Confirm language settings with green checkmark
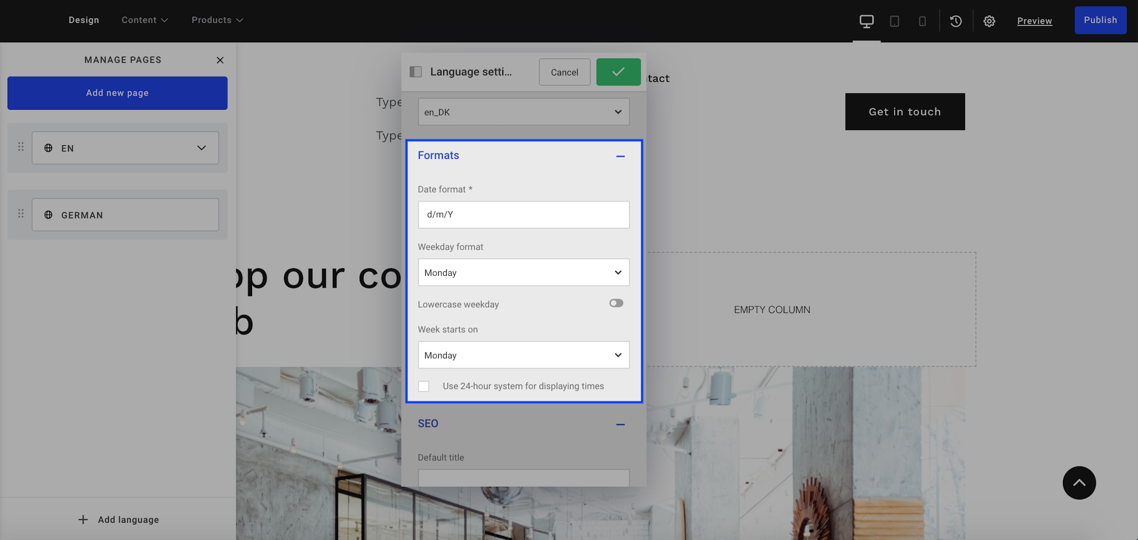1138x540 pixels. tap(618, 72)
